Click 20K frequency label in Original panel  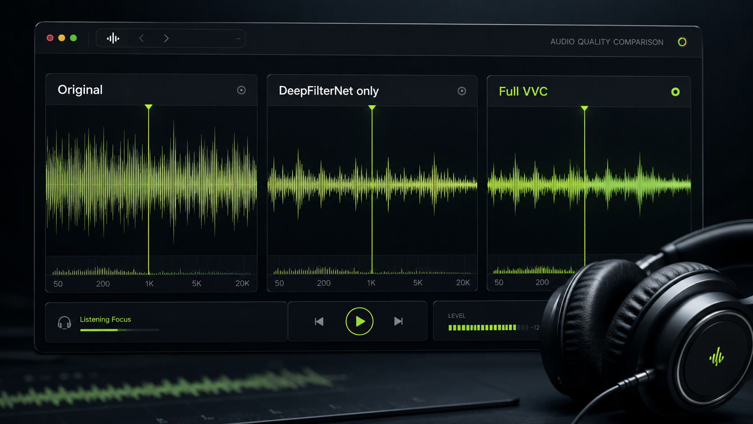(242, 283)
